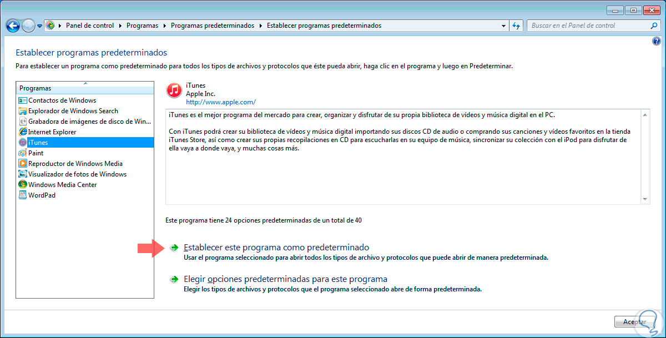Click the Visualizador de fotos icon

23,174
